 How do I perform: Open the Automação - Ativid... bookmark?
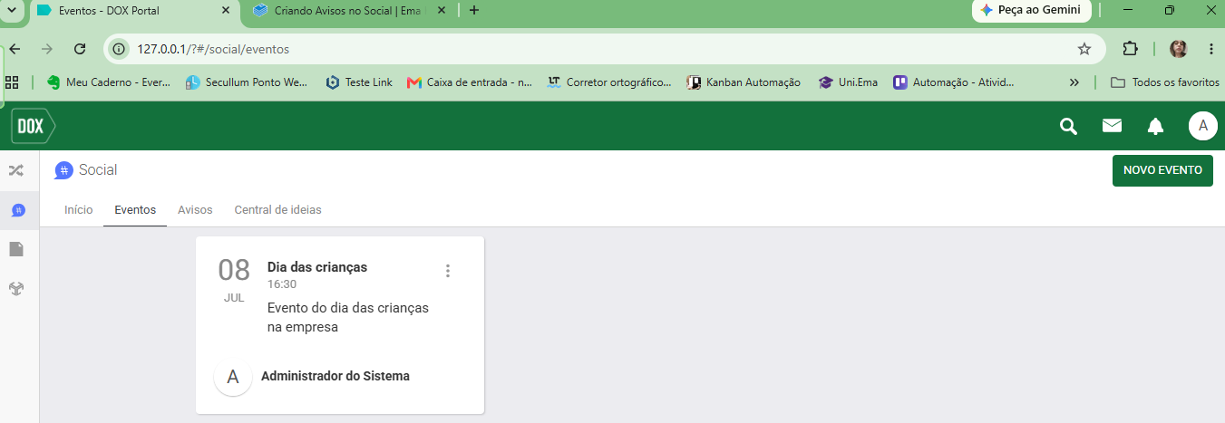pyautogui.click(x=954, y=82)
